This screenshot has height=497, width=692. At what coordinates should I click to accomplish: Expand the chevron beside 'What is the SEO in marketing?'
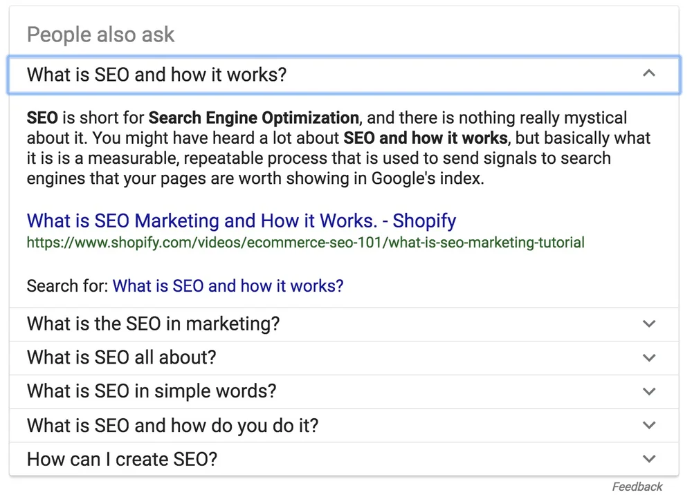(x=648, y=323)
